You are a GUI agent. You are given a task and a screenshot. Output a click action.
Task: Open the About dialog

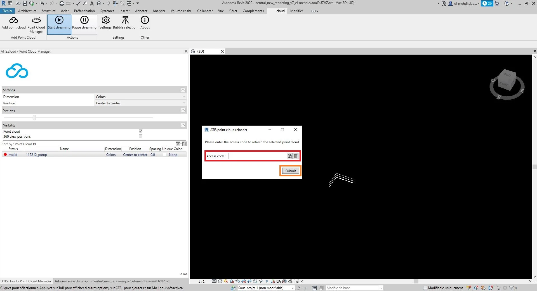[145, 24]
